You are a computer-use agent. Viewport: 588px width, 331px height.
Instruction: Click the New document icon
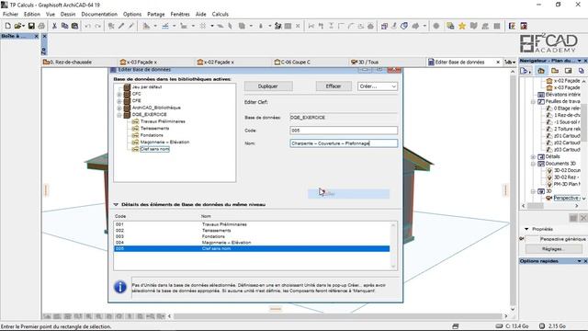pos(8,26)
